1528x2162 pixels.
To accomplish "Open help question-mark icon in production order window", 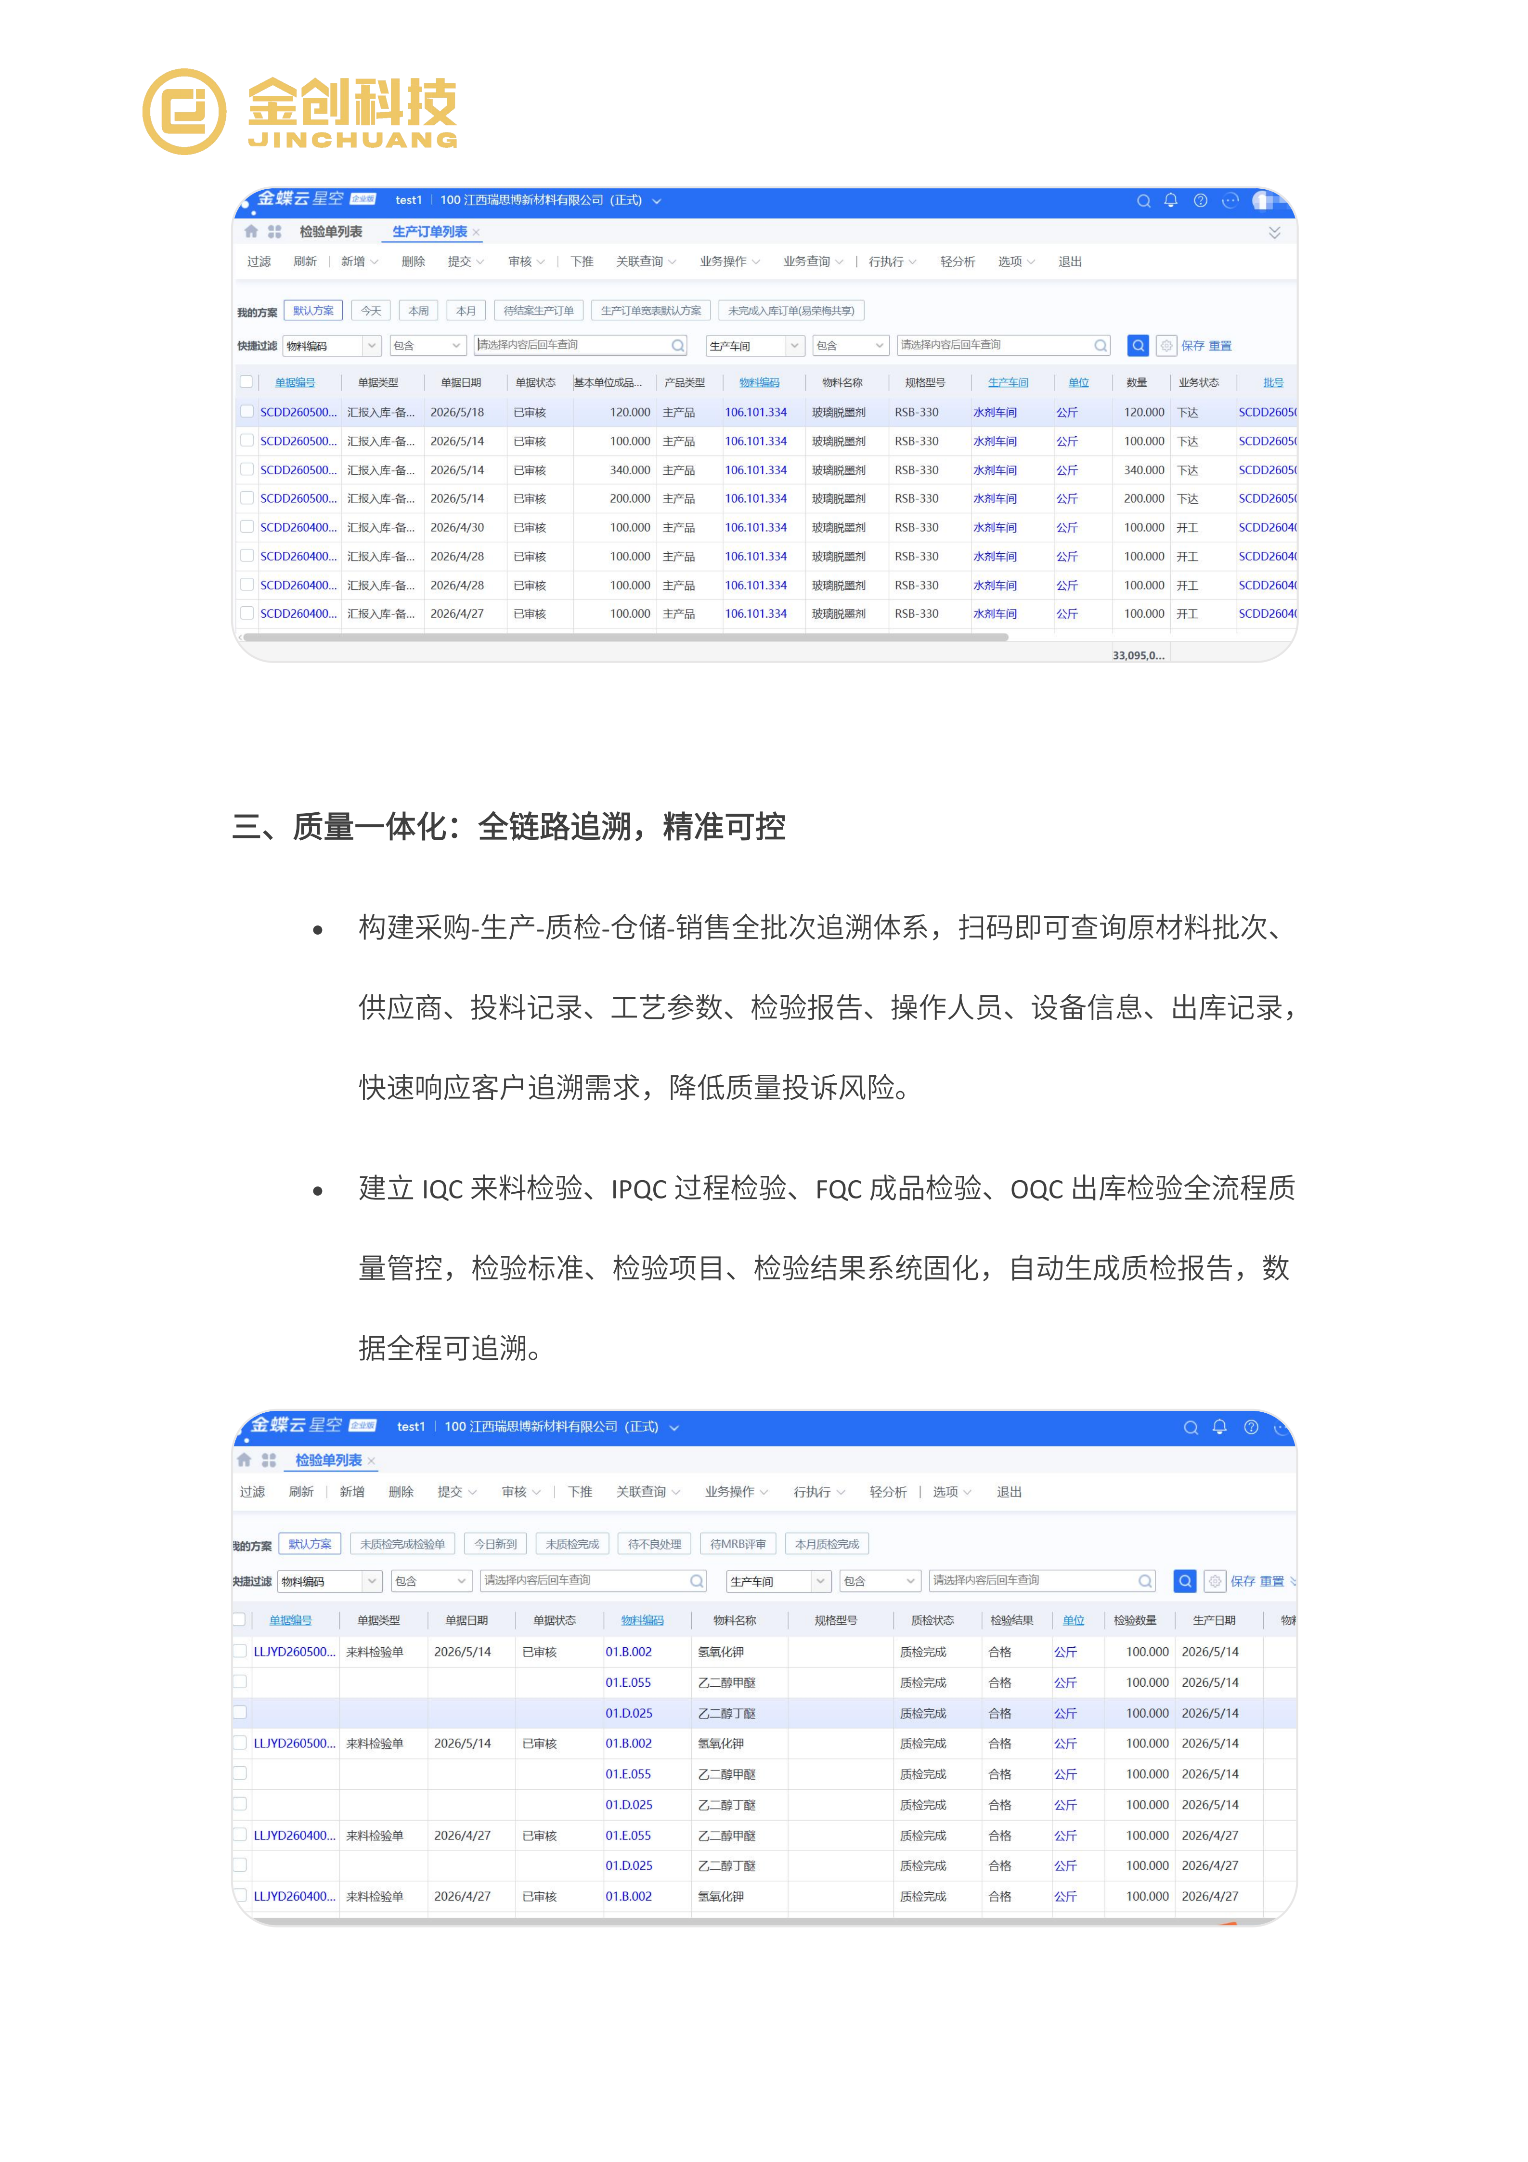I will pos(1199,201).
